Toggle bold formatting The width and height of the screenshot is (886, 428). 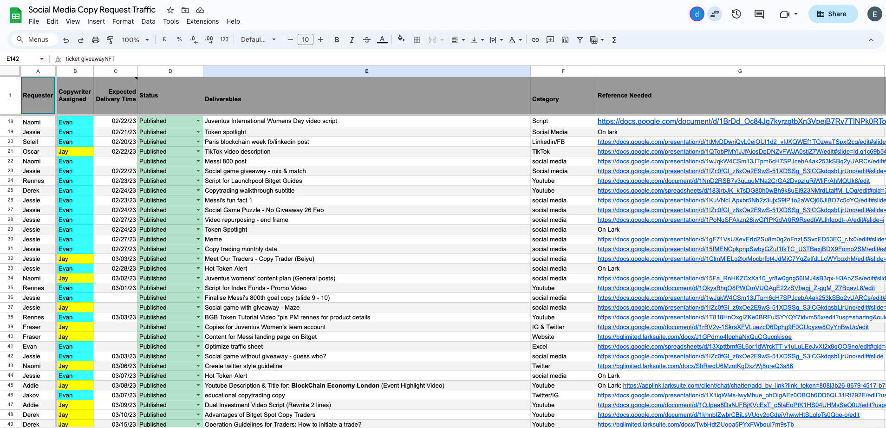pyautogui.click(x=337, y=40)
